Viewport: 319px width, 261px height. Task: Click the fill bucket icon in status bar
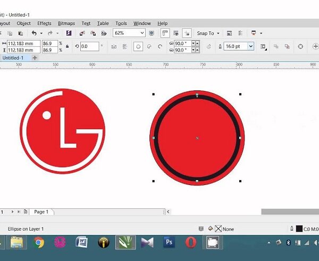[211, 229]
